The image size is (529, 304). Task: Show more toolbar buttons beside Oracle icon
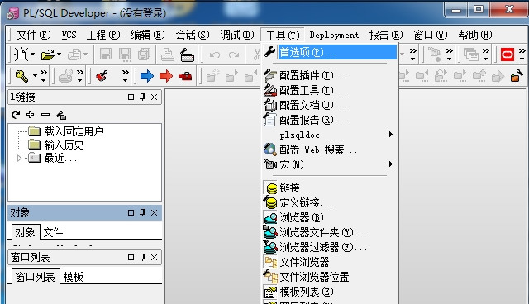522,55
